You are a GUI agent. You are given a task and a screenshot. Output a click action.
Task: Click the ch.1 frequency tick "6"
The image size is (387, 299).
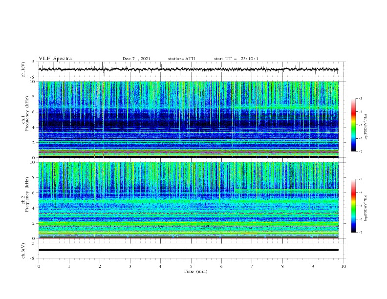(34, 112)
